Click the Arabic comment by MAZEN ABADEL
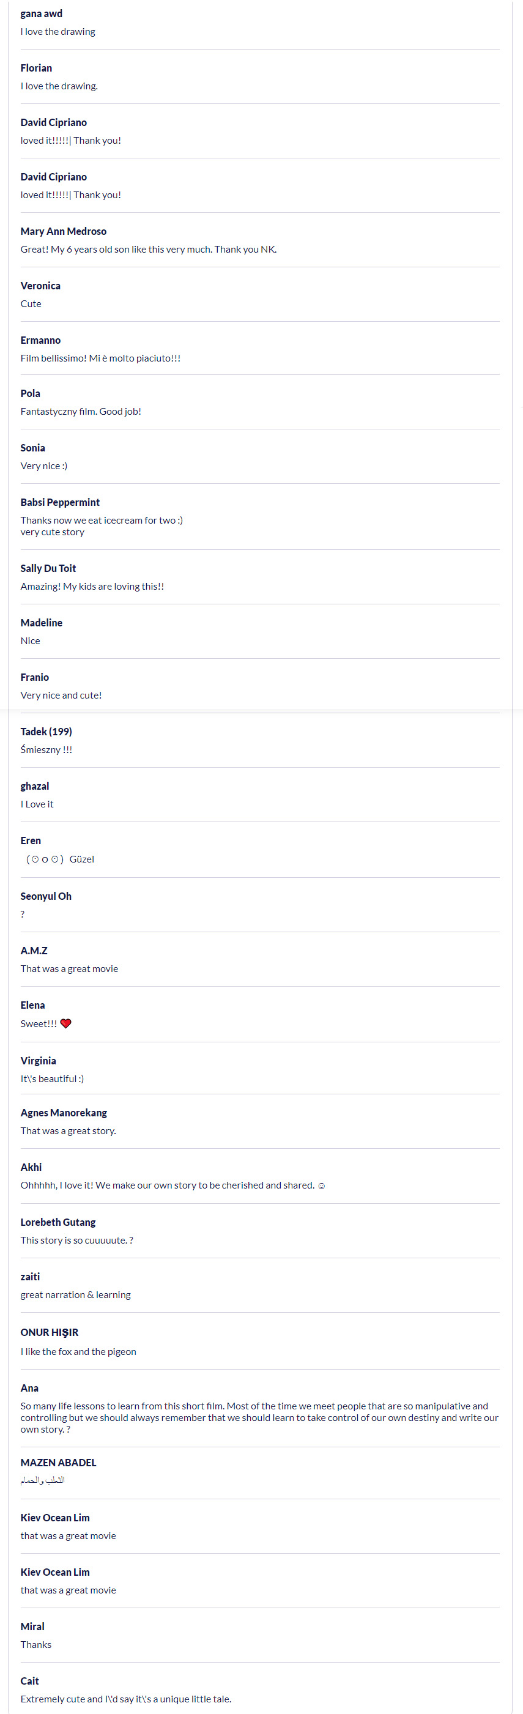Image resolution: width=523 pixels, height=1714 pixels. pyautogui.click(x=43, y=1480)
